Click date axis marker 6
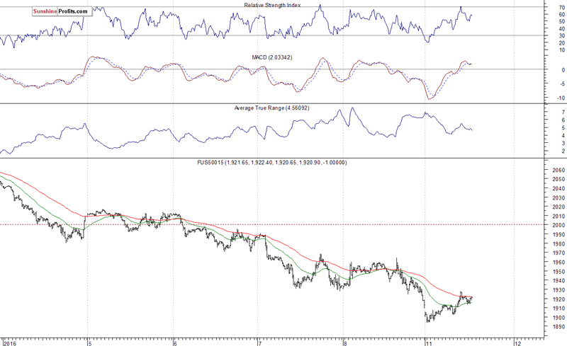 [175, 343]
